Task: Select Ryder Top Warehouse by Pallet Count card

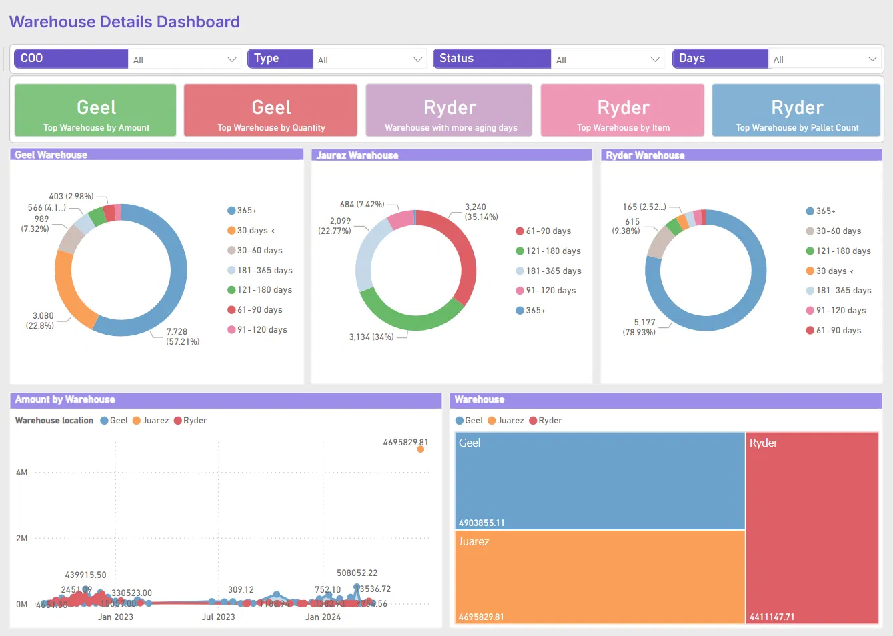Action: (x=796, y=111)
